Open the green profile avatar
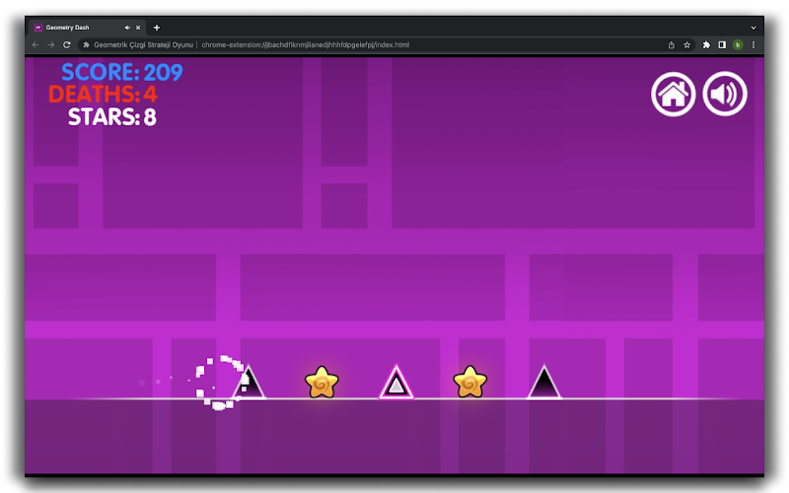Viewport: 789px width, 493px height. tap(738, 44)
